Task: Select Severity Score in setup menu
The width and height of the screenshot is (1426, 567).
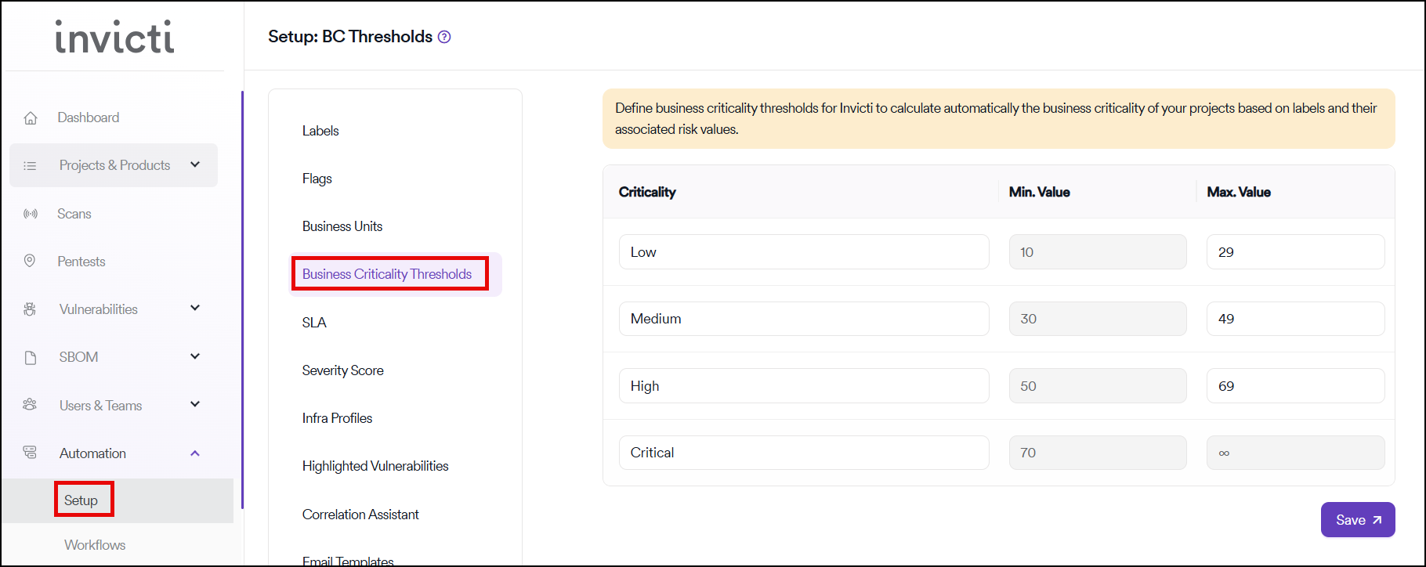Action: (342, 370)
